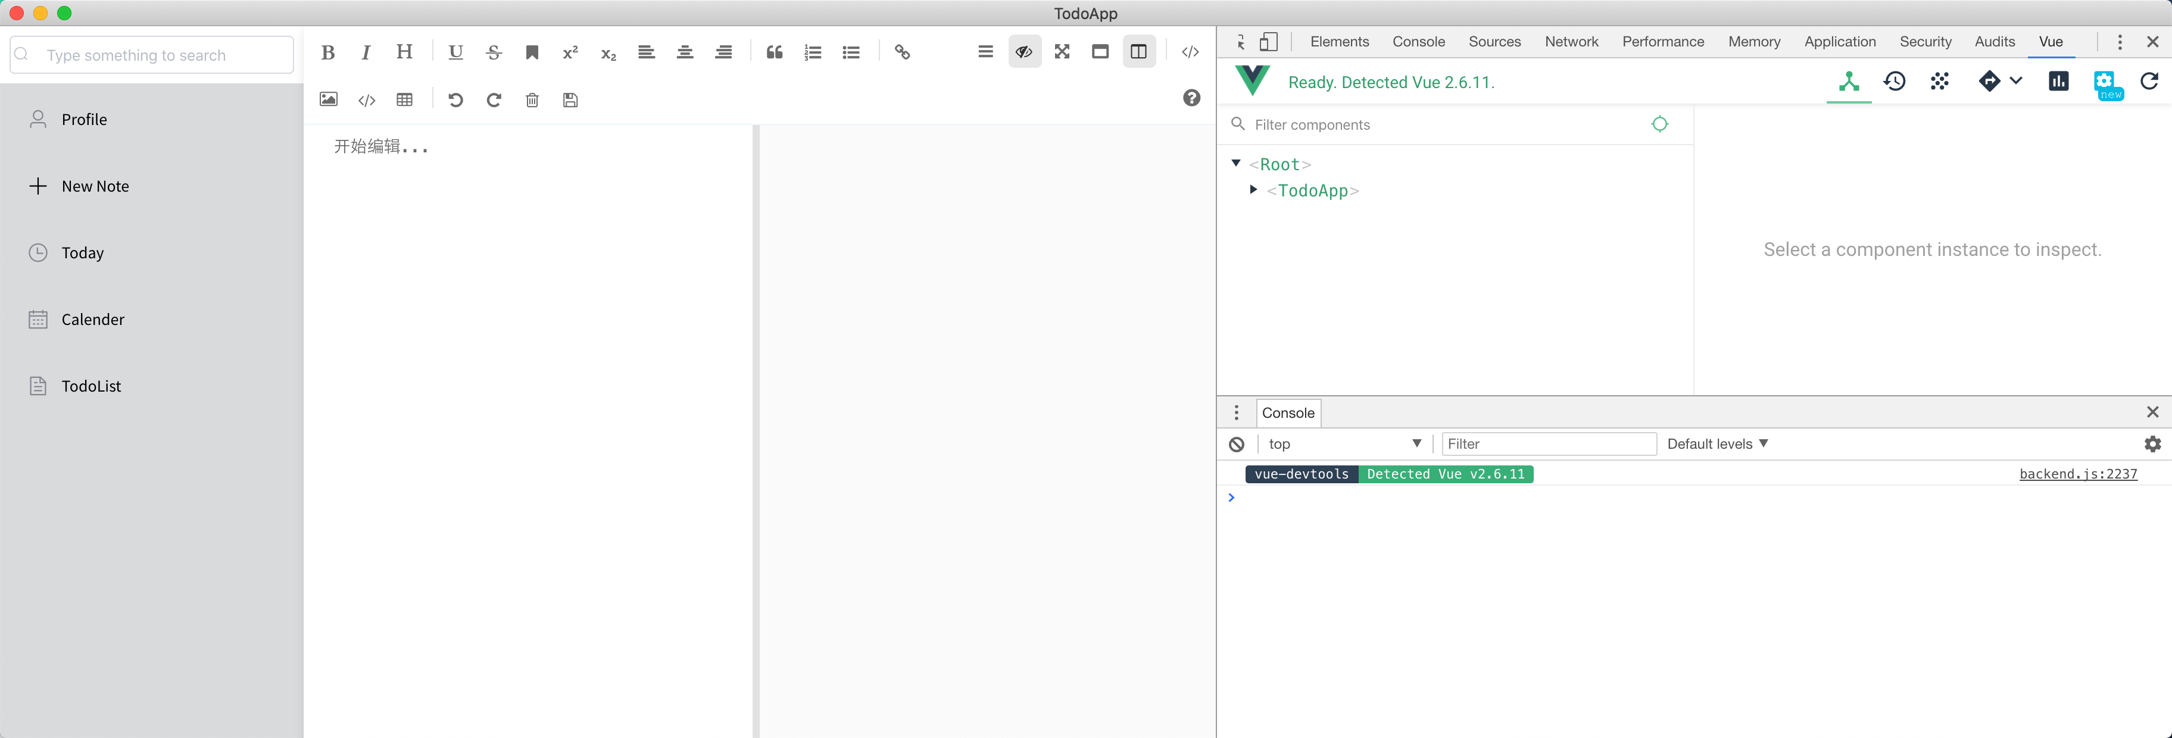This screenshot has height=738, width=2172.
Task: Insert an image via the picture icon
Action: (x=328, y=99)
